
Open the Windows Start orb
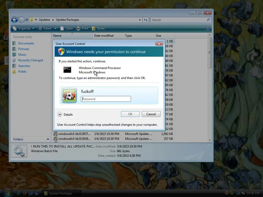(7, 193)
